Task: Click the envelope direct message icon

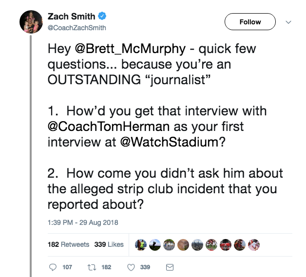Action: pyautogui.click(x=170, y=267)
